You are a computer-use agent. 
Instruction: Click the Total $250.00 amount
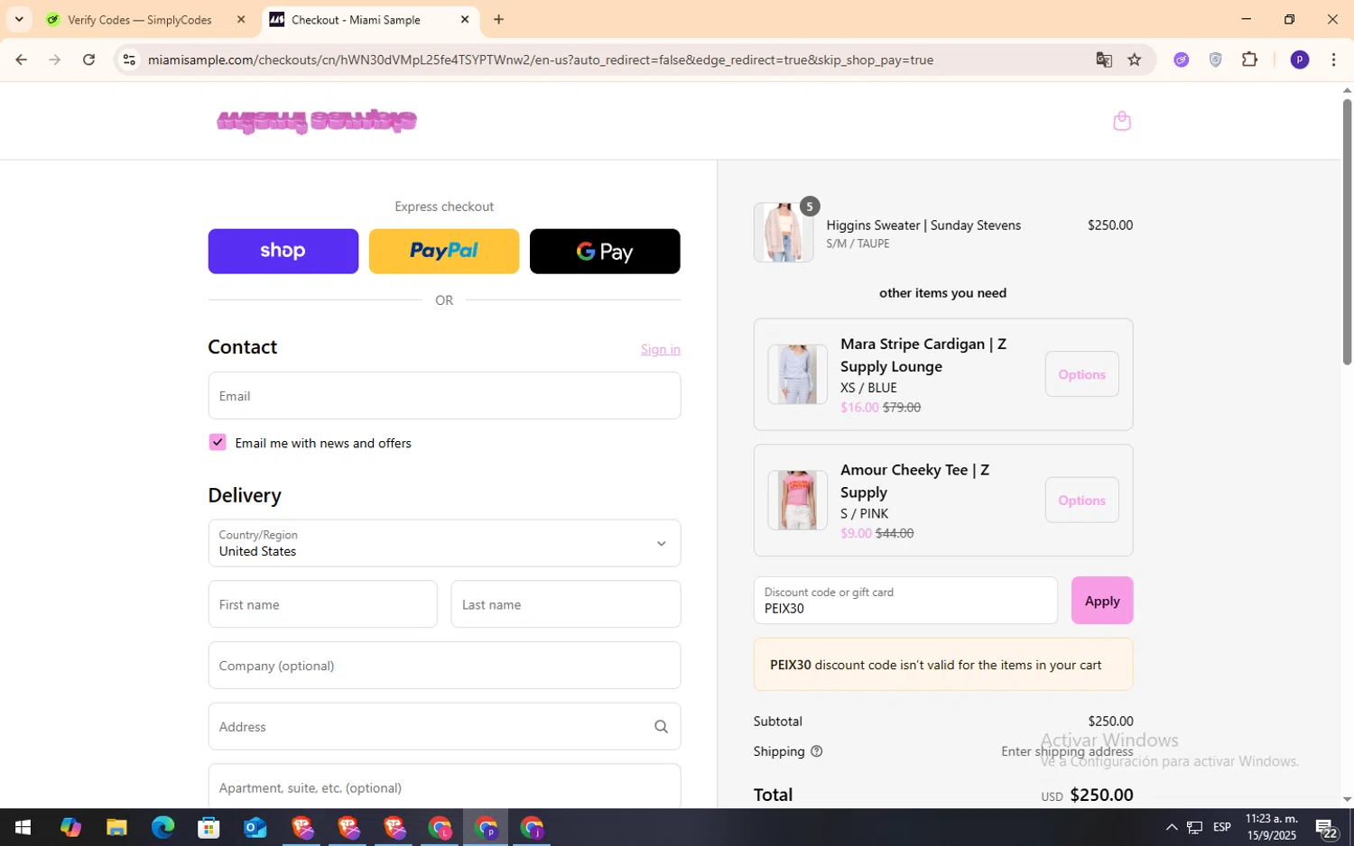1101,795
